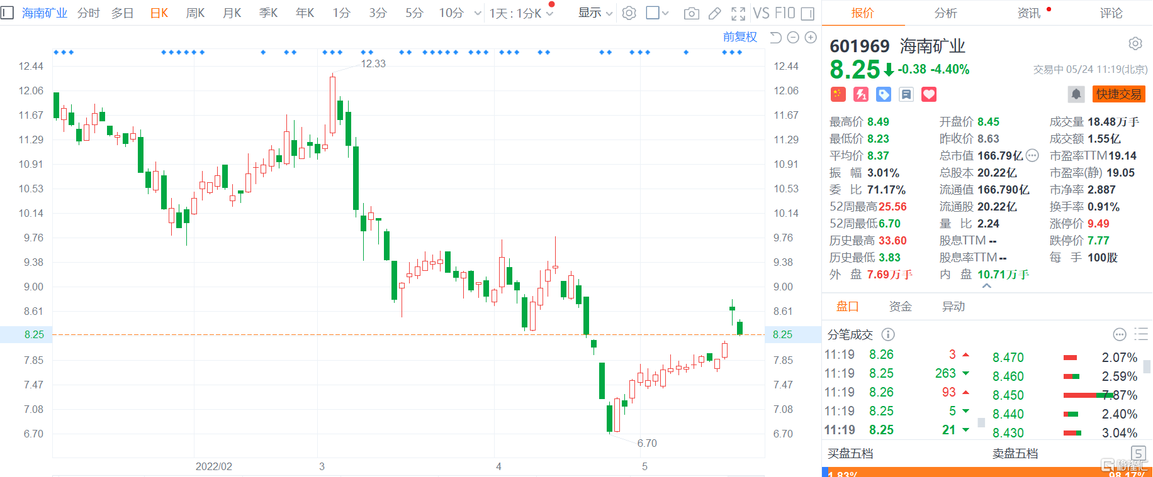Select the 月K monthly chart tab
Viewport: 1153px width, 477px height.
point(232,13)
